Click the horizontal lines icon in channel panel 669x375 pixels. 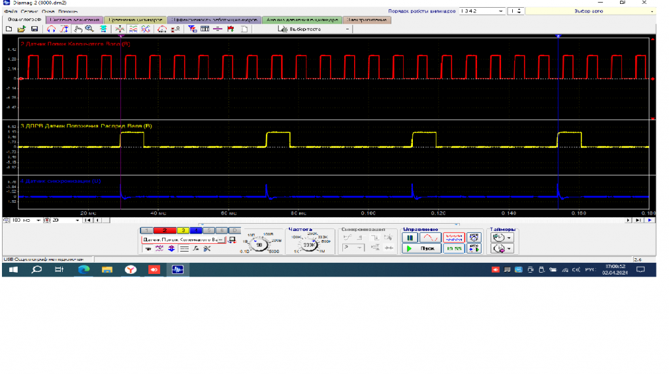point(184,248)
